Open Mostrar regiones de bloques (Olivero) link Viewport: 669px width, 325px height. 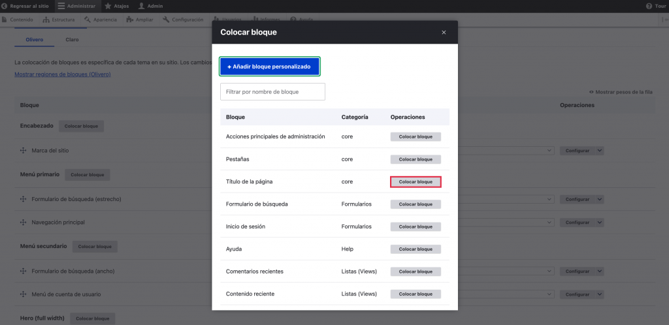(x=62, y=74)
